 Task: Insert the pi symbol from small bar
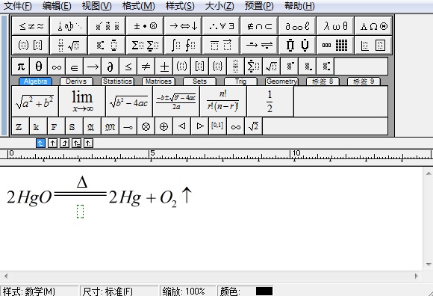click(21, 67)
